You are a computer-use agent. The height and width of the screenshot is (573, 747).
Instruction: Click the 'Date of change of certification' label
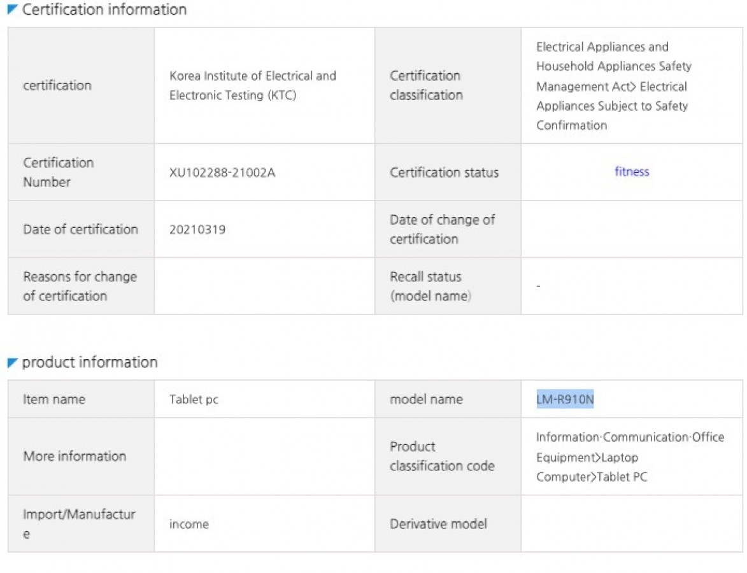(x=442, y=229)
